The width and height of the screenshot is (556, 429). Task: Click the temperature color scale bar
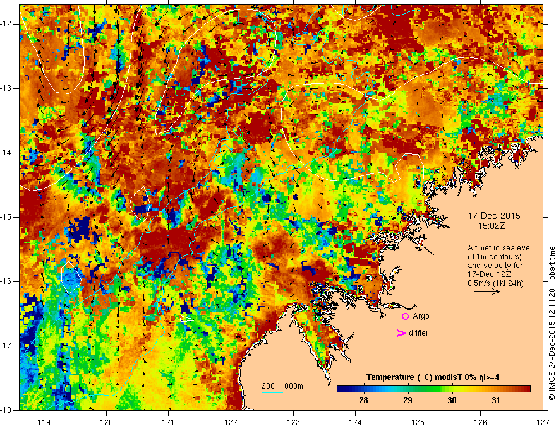433,389
